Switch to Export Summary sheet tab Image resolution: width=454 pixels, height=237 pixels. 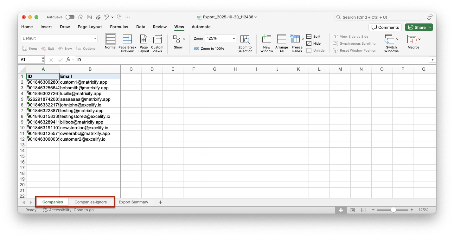pyautogui.click(x=133, y=202)
